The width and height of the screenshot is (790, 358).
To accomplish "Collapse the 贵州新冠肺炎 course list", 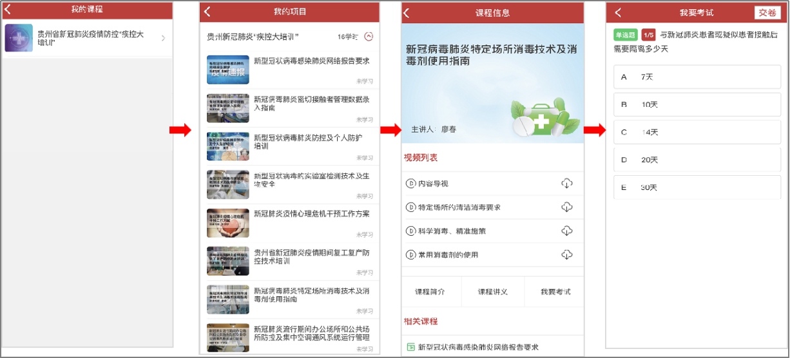I will tap(369, 37).
